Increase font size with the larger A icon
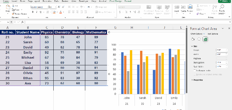Image resolution: width=232 pixels, height=110 pixels. pyautogui.click(x=59, y=7)
